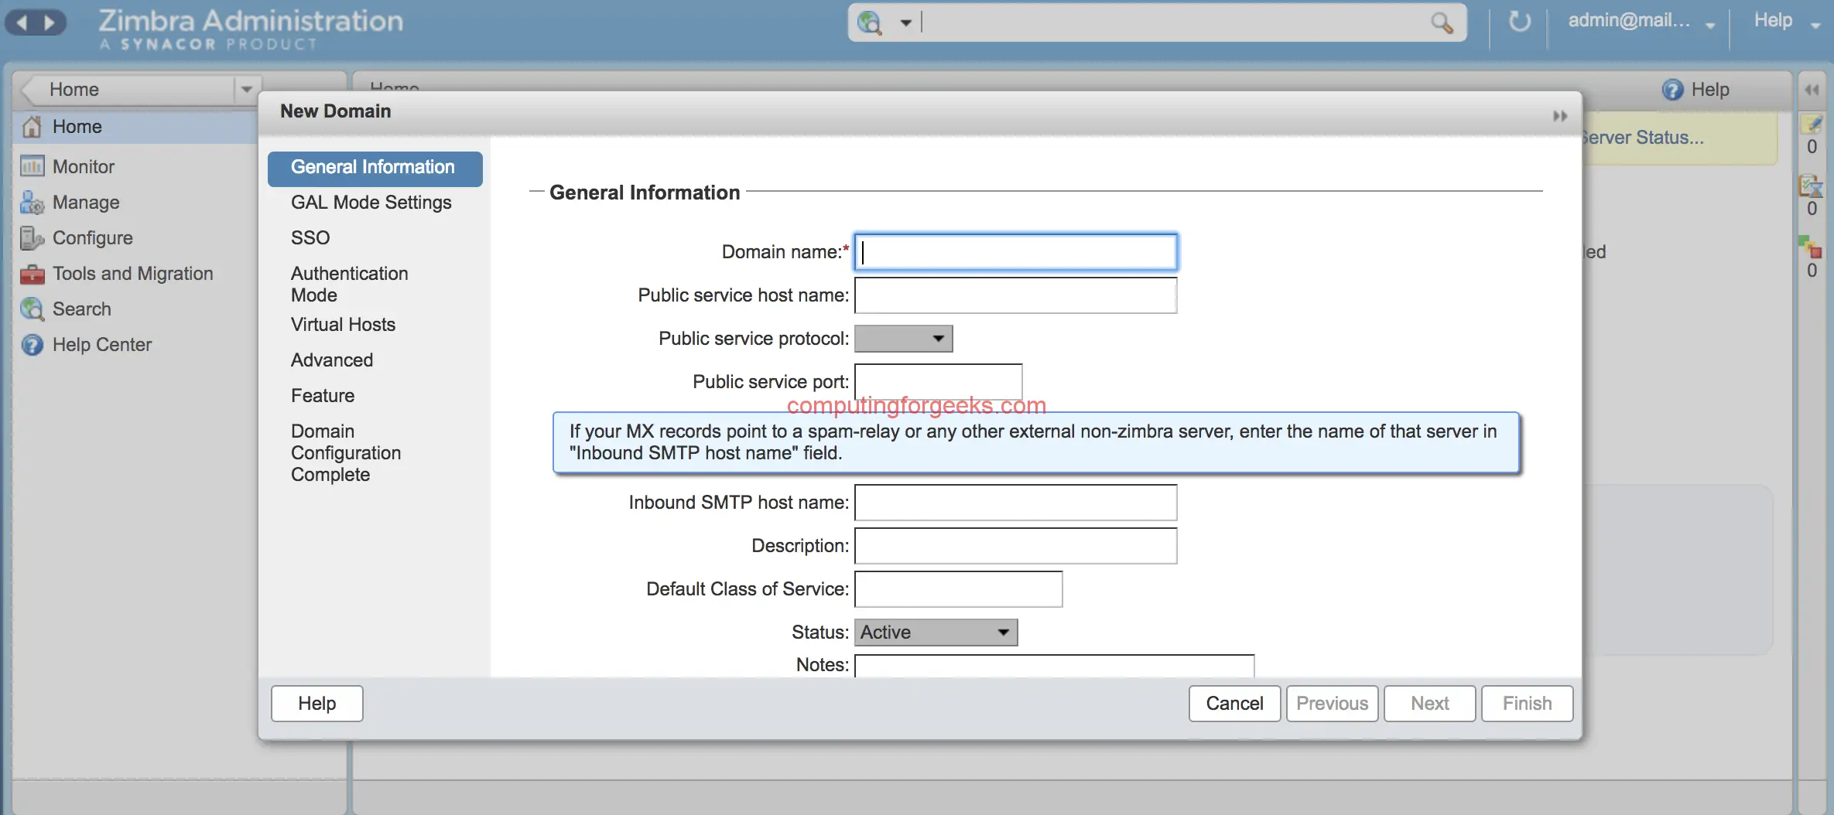Focus the Inbound SMTP host name field
Image resolution: width=1834 pixels, height=815 pixels.
coord(1015,503)
